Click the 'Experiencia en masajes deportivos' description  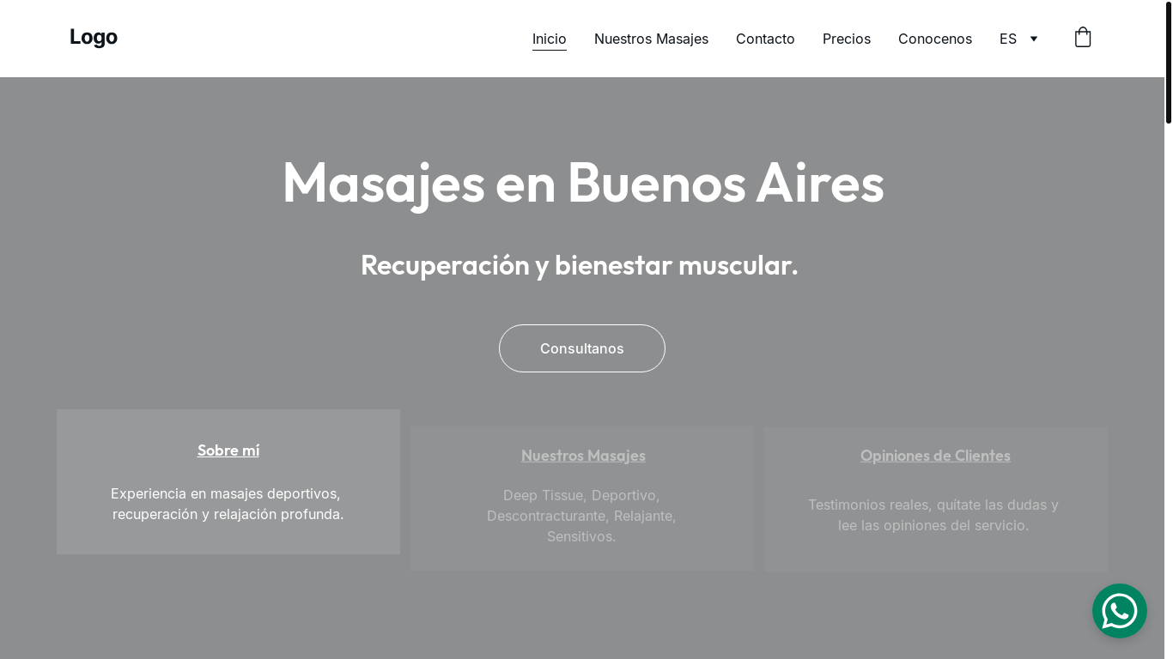pyautogui.click(x=228, y=504)
